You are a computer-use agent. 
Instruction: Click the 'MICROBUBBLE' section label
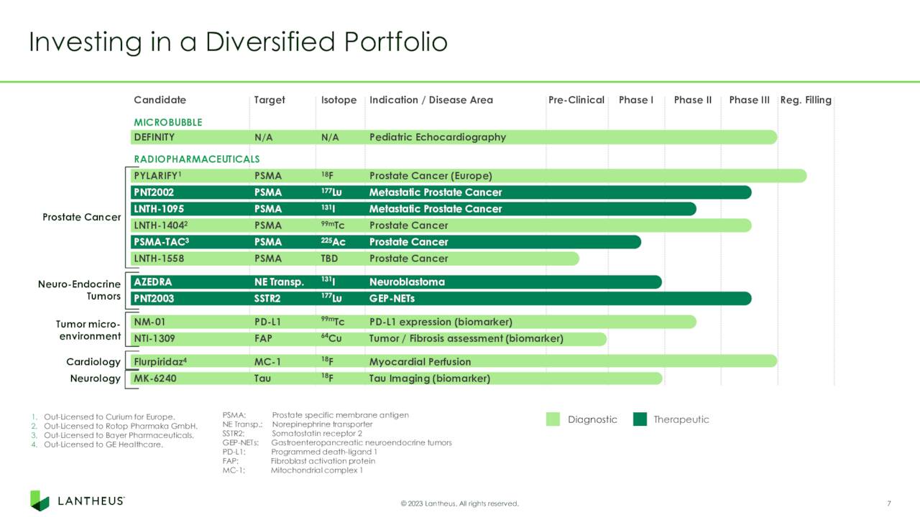click(168, 122)
